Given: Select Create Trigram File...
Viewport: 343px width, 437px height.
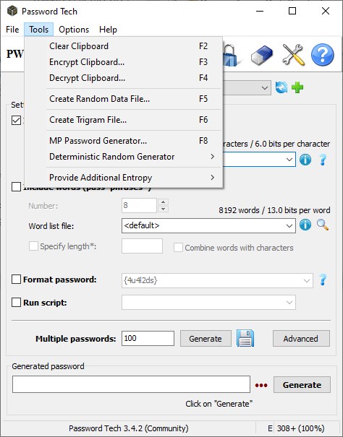Looking at the screenshot, I should (x=124, y=120).
